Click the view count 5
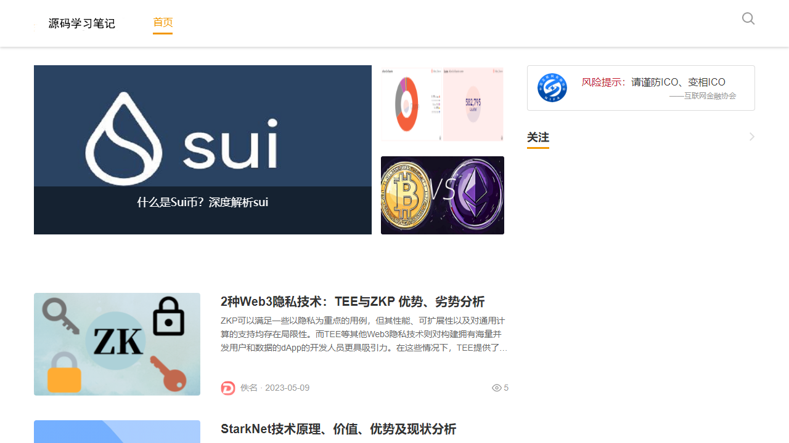789x443 pixels. click(x=506, y=388)
